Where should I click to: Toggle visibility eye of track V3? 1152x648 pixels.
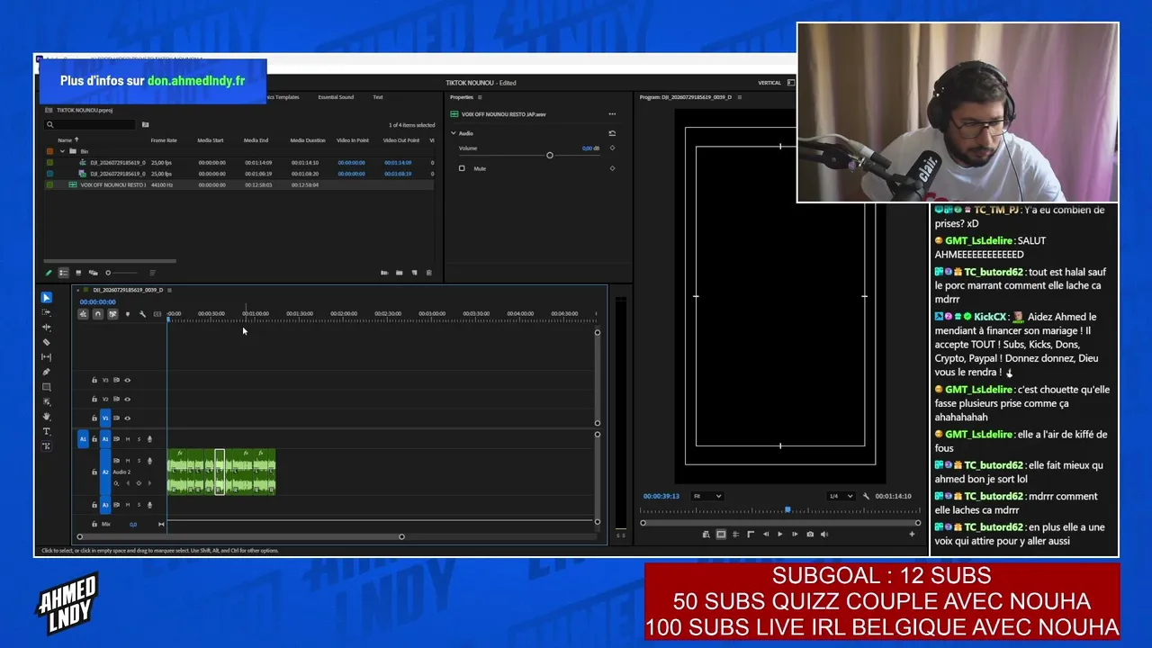[x=127, y=380]
